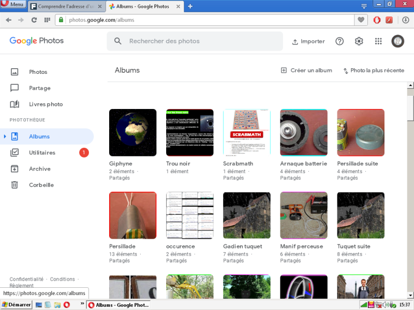
Task: Click the page scrollbar down arrow
Action: coord(410,295)
